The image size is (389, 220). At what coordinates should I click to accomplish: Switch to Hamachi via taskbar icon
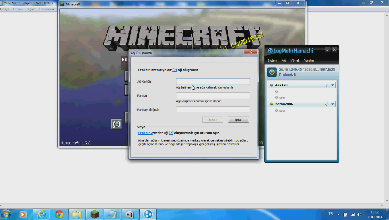click(x=148, y=214)
